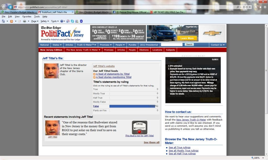Close the PolitiFact Jeff Tittel's file tab

[x=72, y=12]
